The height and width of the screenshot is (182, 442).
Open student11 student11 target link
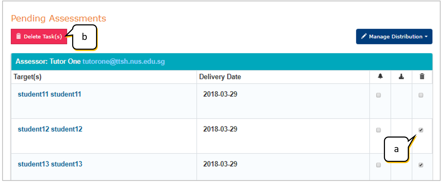point(49,94)
